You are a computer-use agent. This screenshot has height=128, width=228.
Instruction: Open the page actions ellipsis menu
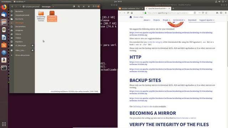point(199,13)
